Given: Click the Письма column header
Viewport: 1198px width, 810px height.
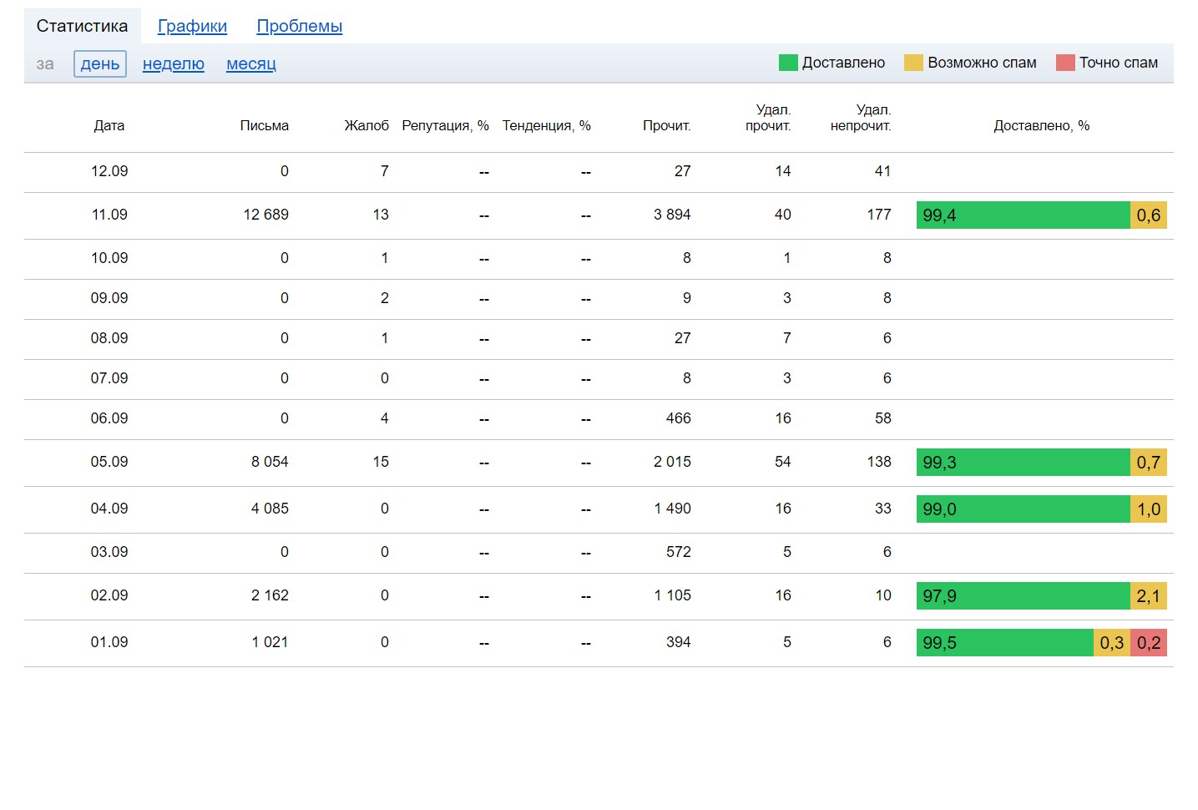Looking at the screenshot, I should click(x=264, y=125).
